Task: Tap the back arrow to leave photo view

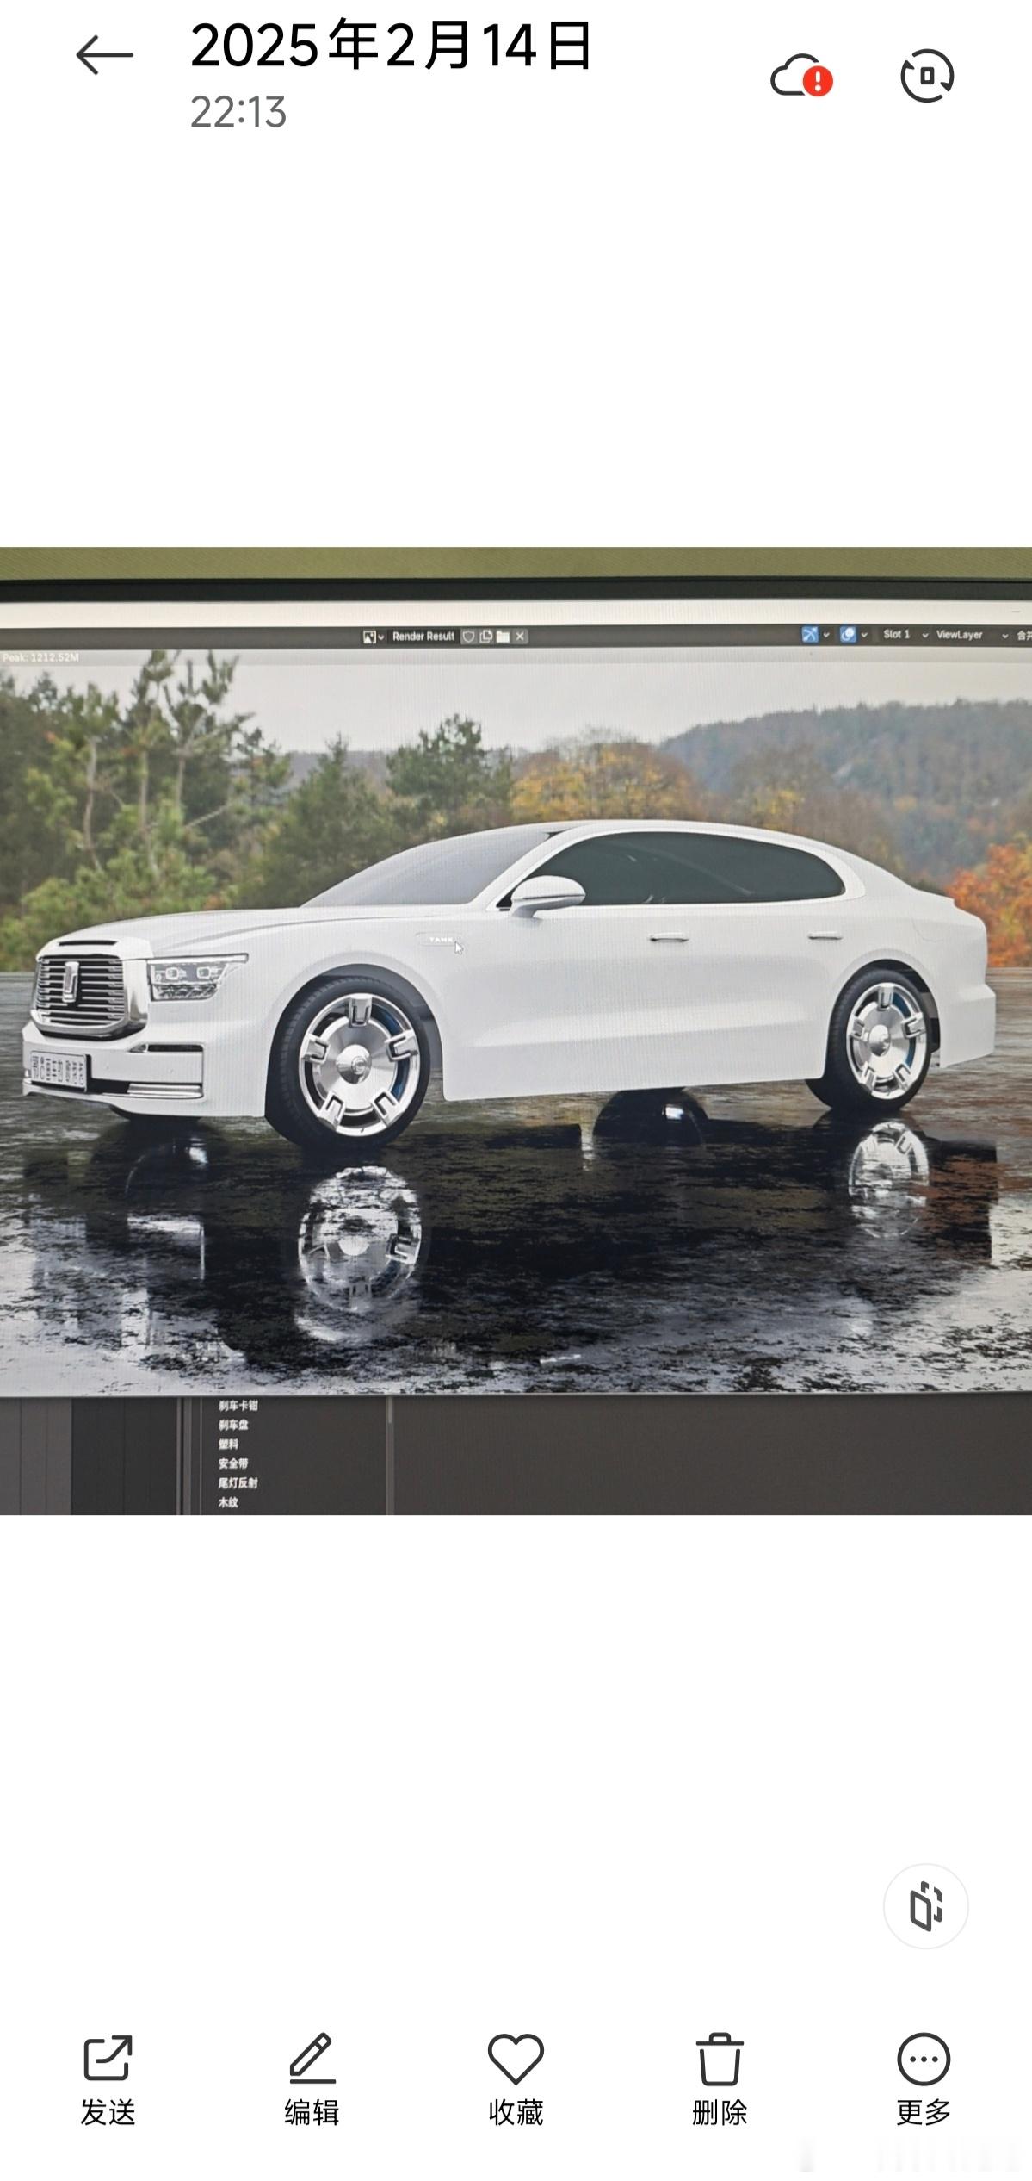Action: 104,55
